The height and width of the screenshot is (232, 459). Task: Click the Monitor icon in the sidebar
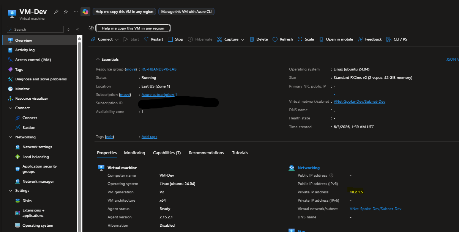click(x=11, y=89)
